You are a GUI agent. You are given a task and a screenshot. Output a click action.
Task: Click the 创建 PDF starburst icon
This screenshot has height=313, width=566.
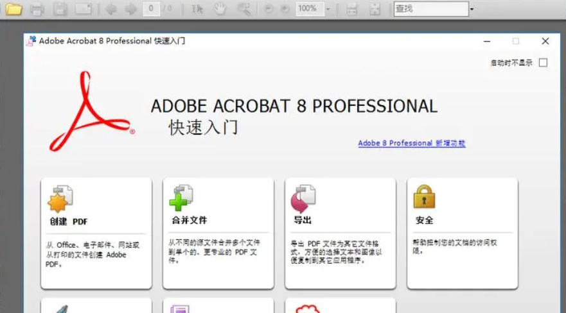pos(60,199)
